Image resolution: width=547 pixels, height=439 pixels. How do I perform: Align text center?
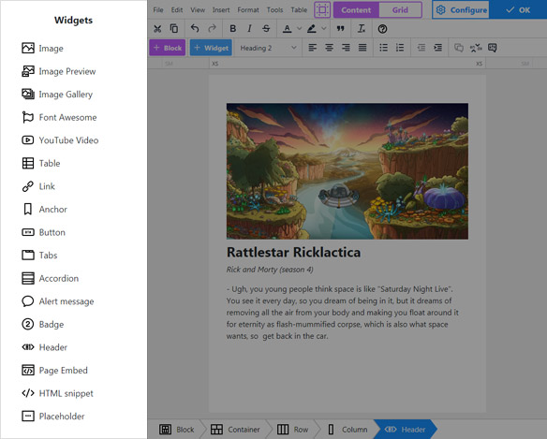click(x=329, y=48)
